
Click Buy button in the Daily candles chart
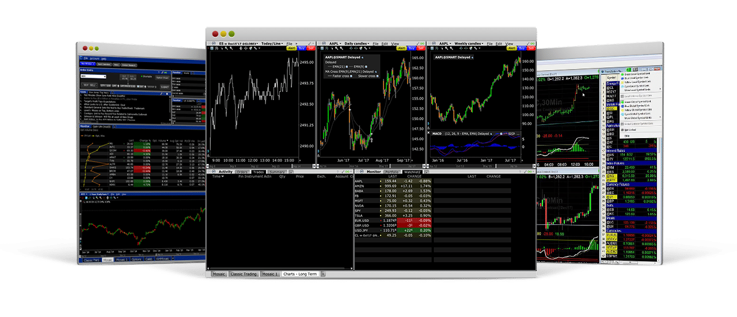tap(412, 48)
